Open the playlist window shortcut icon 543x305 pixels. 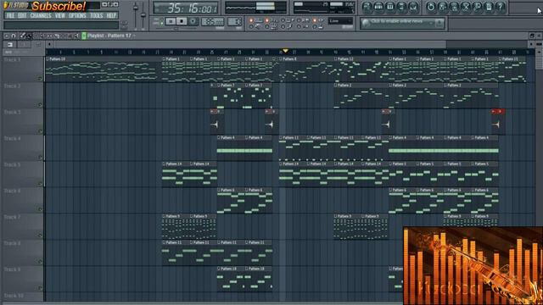coord(367,7)
